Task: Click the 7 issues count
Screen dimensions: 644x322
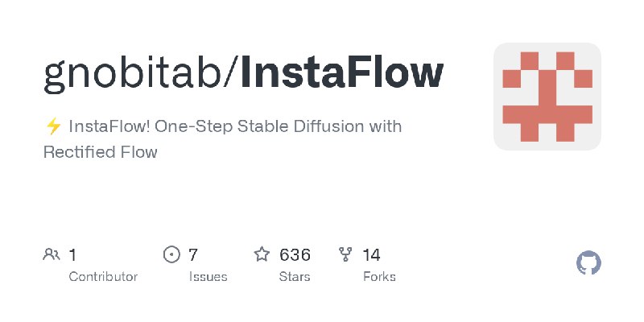Action: coord(193,255)
